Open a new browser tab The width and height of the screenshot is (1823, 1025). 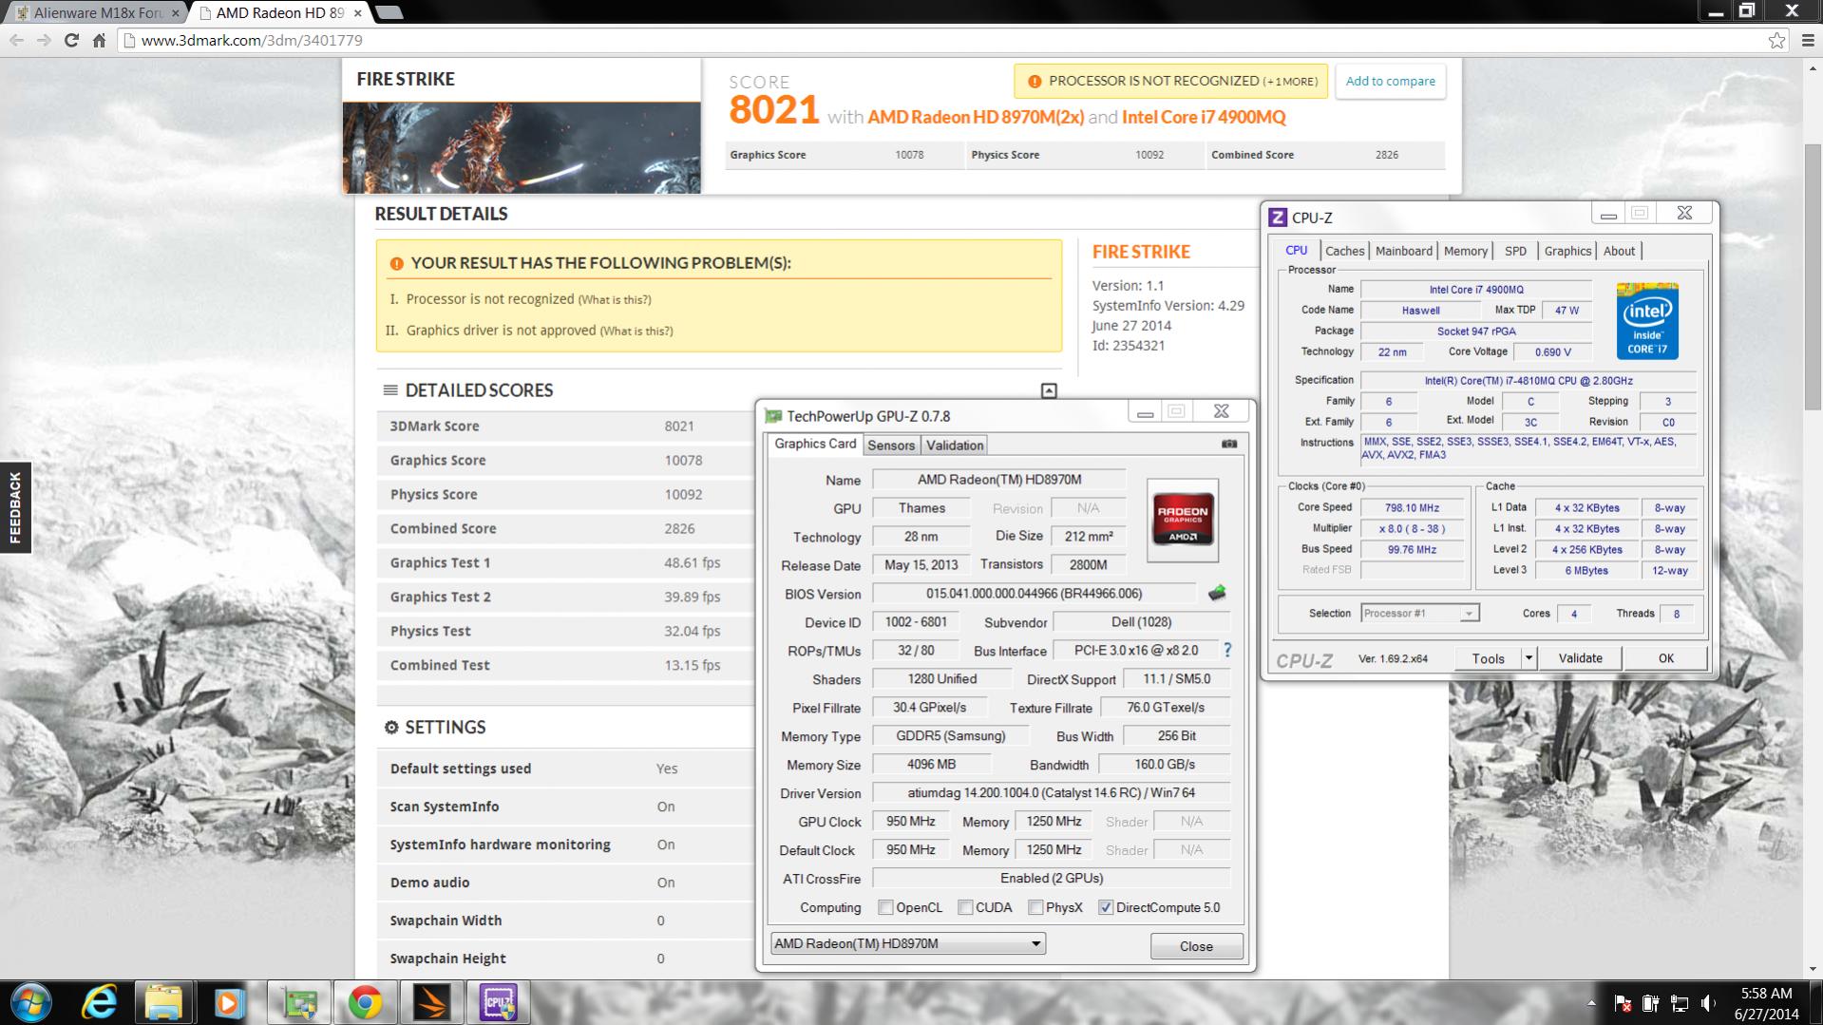389,13
